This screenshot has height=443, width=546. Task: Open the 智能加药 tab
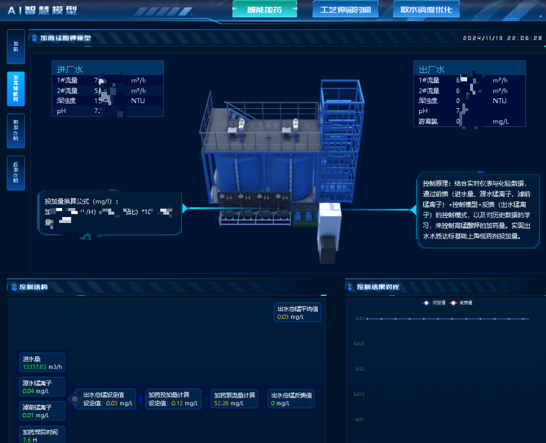264,10
